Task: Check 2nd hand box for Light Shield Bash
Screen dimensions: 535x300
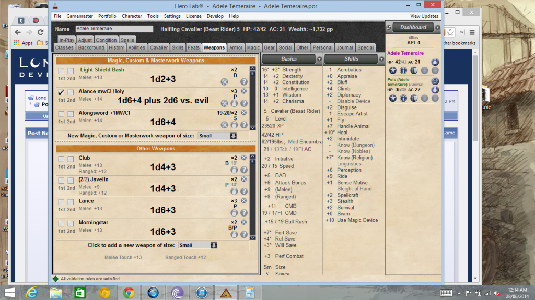Action: coord(71,71)
